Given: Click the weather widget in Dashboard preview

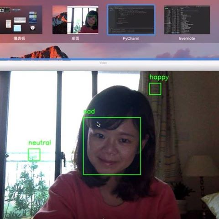Looking at the screenshot, I should coord(33,17).
